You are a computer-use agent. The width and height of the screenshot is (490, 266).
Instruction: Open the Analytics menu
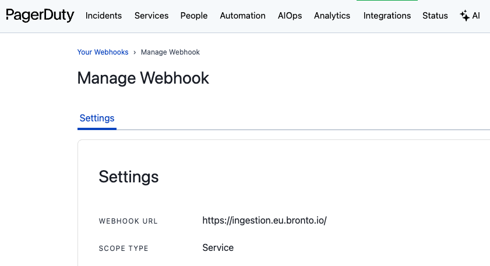[332, 16]
